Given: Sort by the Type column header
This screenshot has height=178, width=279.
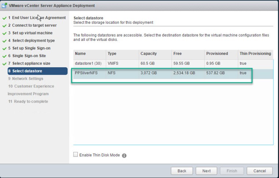Looking at the screenshot, I should 122,54.
